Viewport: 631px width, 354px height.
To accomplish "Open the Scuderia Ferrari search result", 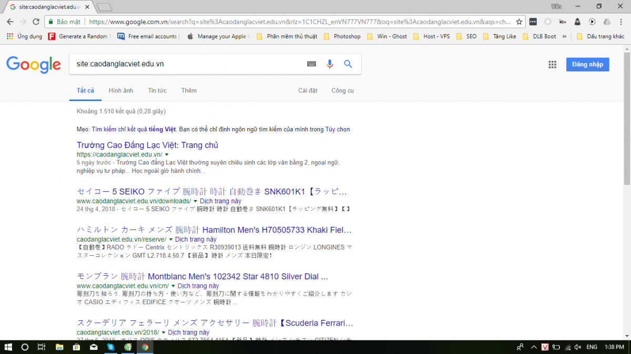I will pos(215,322).
